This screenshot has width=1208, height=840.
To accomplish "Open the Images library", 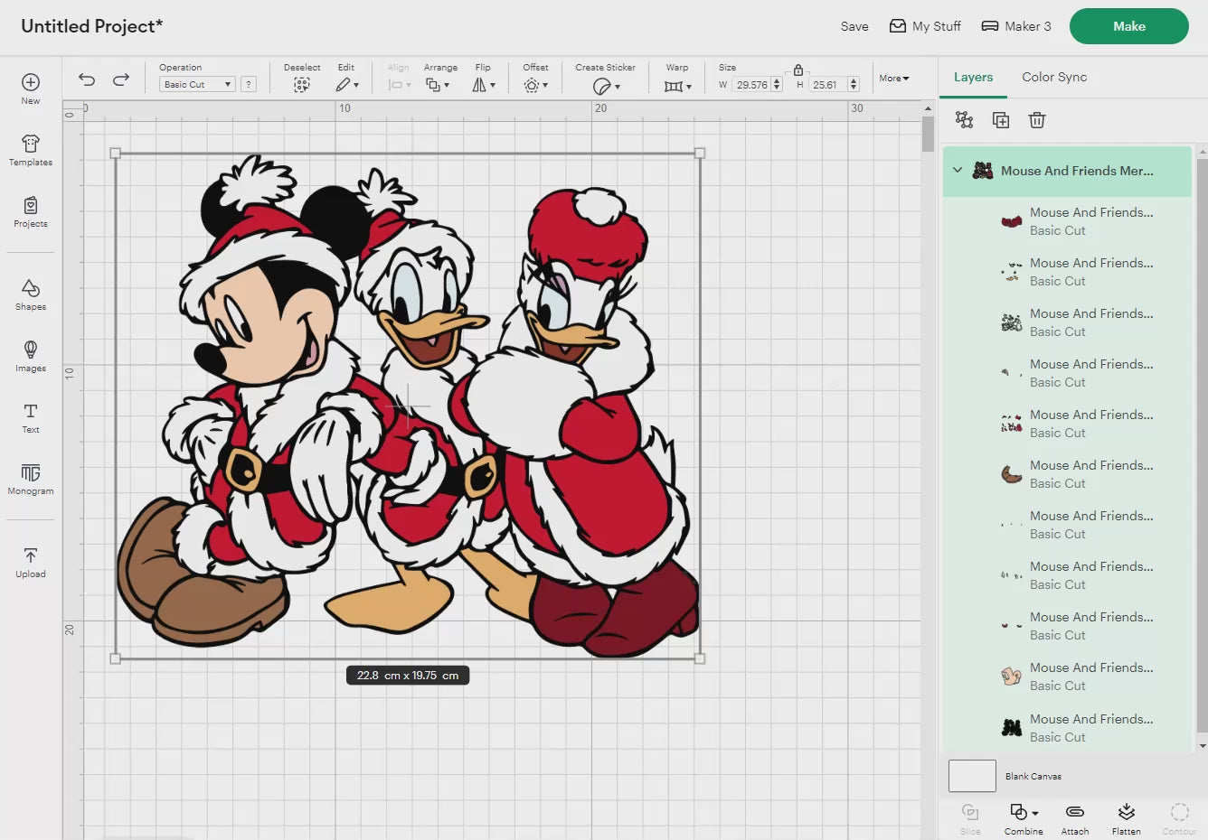I will pos(31,356).
